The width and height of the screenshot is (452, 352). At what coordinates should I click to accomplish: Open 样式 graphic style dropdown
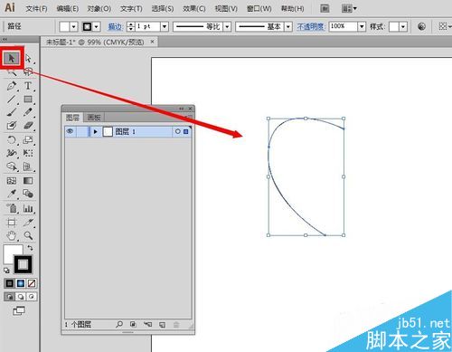point(403,26)
